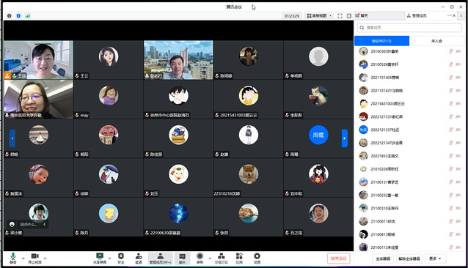This screenshot has height=268, width=468.
Task: Open 设置 settings gear in toolbar
Action: tap(257, 258)
